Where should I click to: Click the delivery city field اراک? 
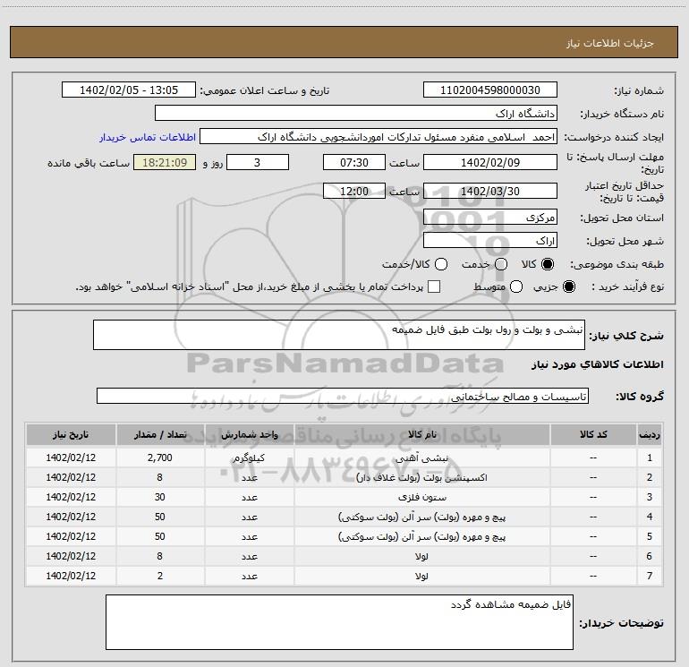[490, 241]
